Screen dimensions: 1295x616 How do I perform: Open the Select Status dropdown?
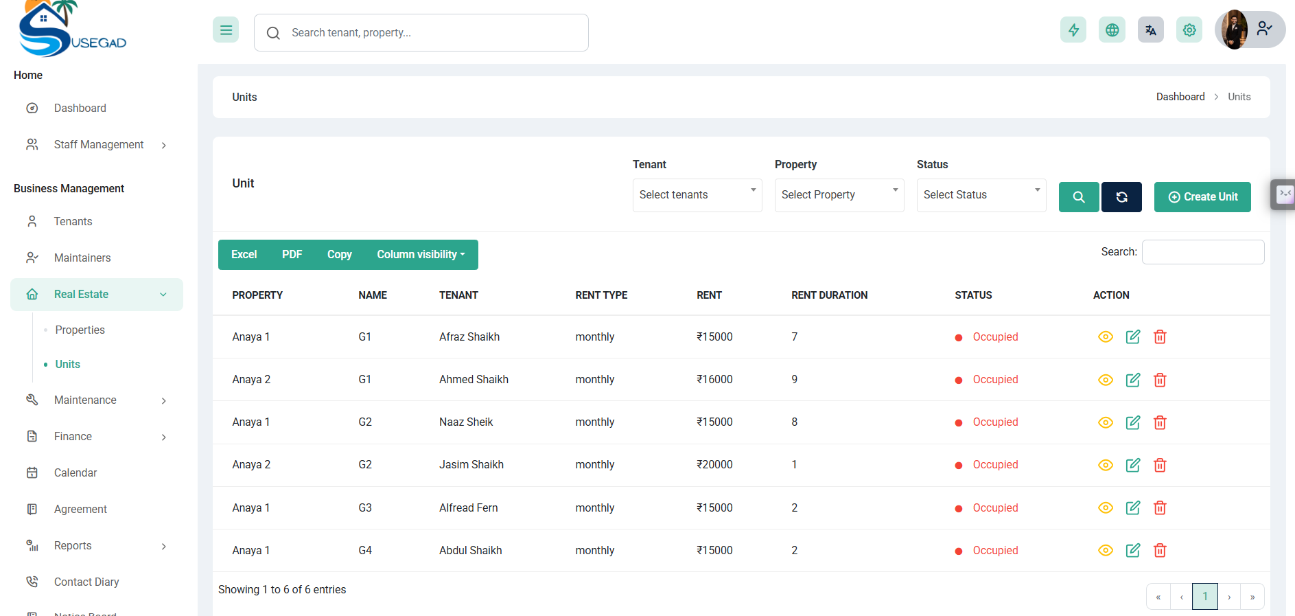click(981, 195)
